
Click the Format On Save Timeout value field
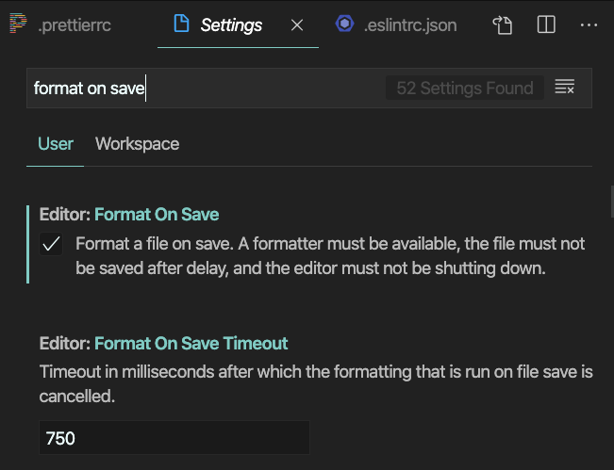pyautogui.click(x=174, y=438)
